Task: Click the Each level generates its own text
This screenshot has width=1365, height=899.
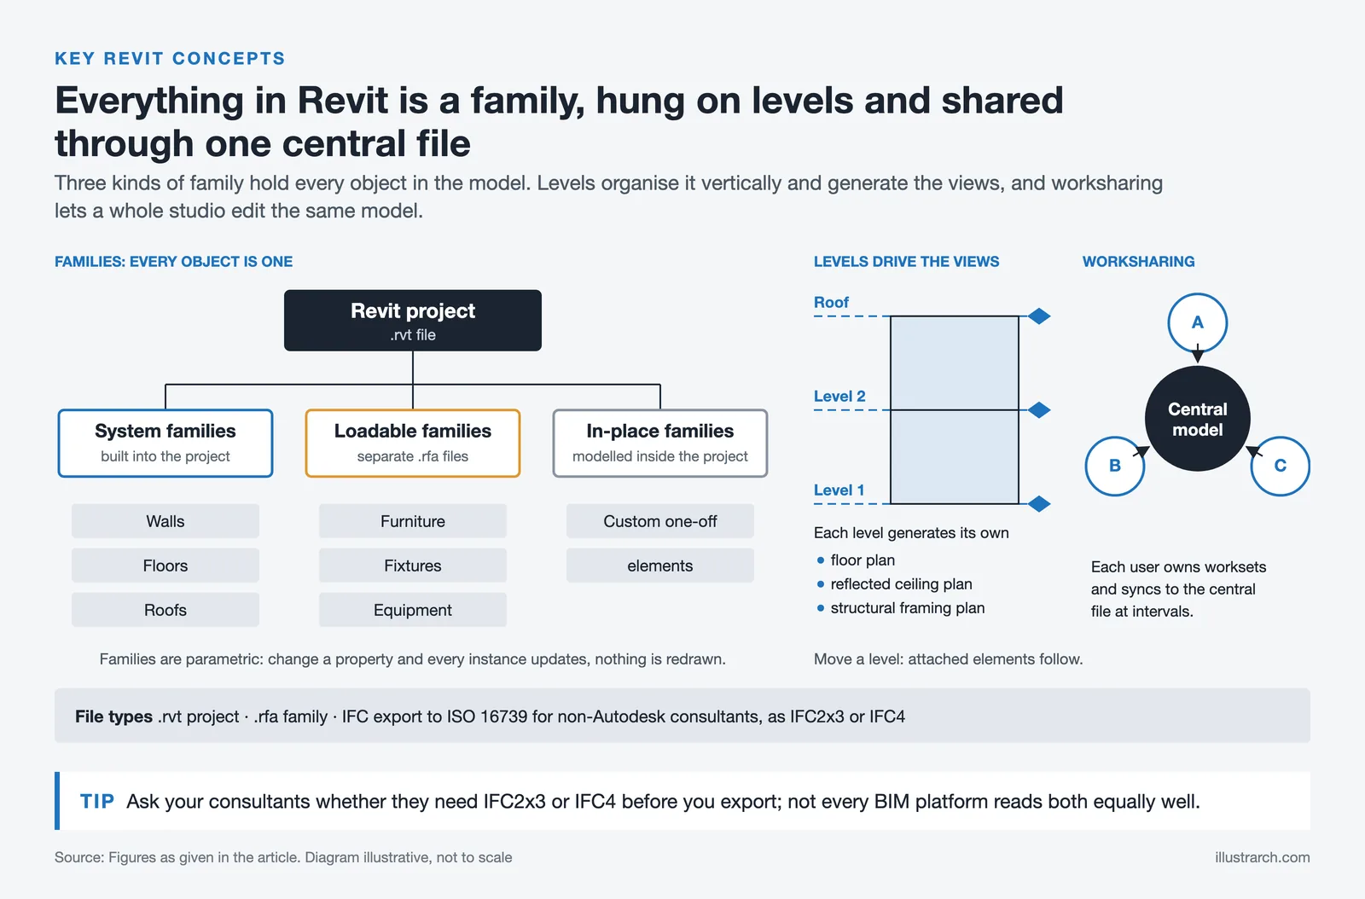Action: pyautogui.click(x=911, y=533)
